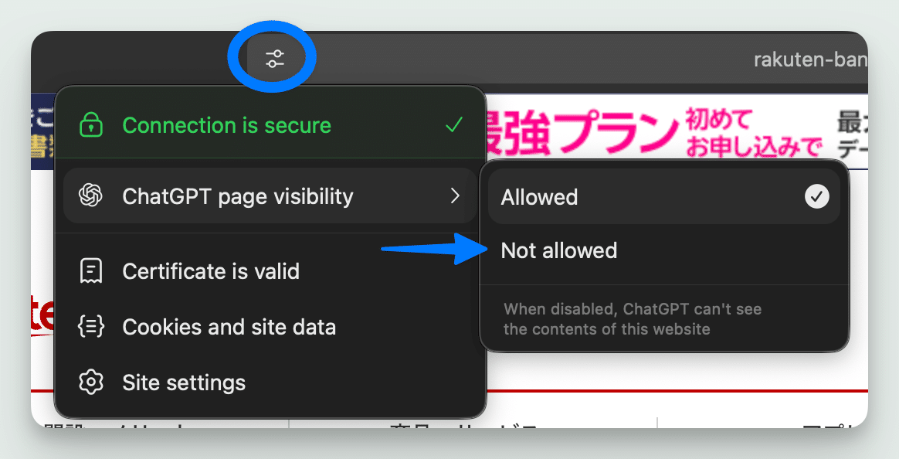Click the checked circle next to Allowed
This screenshot has height=459, width=899.
[x=817, y=196]
